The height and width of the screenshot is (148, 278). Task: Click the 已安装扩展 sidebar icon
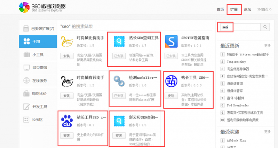[x=26, y=28]
